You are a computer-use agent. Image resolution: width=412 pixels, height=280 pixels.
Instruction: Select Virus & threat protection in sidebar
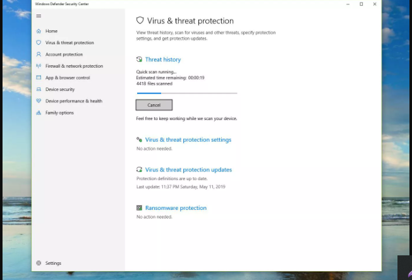click(x=70, y=42)
